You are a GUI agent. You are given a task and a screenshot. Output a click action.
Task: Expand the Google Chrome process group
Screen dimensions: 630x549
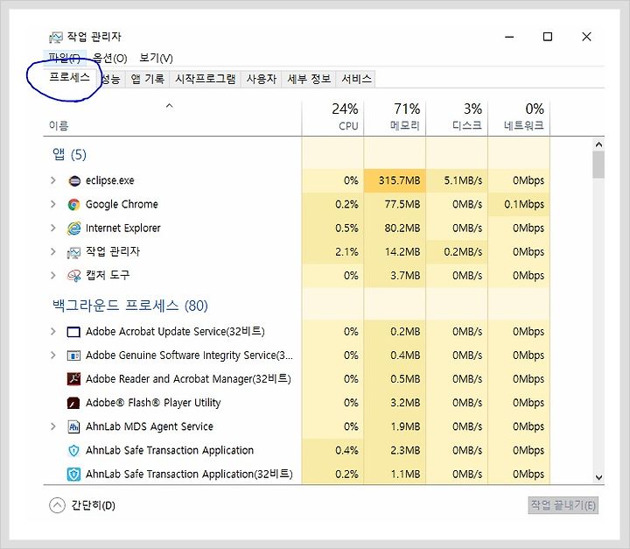point(52,204)
